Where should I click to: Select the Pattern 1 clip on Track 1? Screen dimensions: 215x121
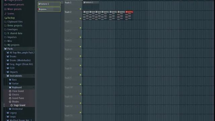click(x=91, y=2)
